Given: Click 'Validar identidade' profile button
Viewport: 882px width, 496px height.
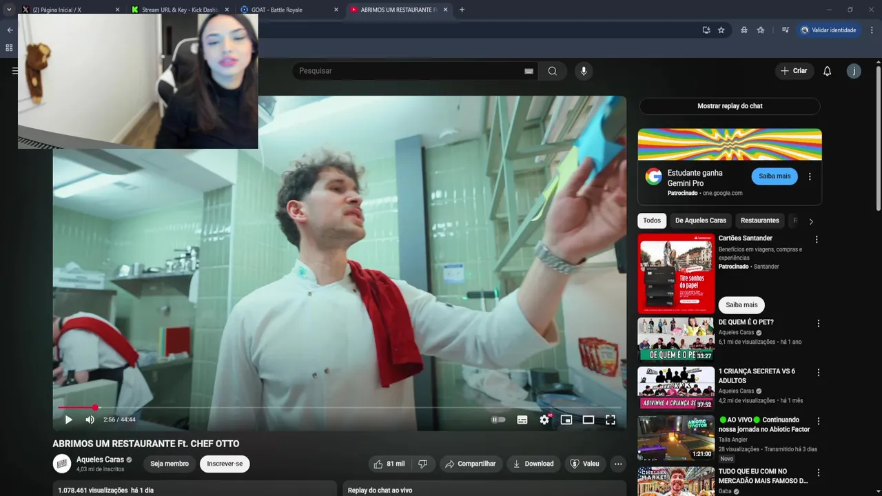Looking at the screenshot, I should [829, 30].
